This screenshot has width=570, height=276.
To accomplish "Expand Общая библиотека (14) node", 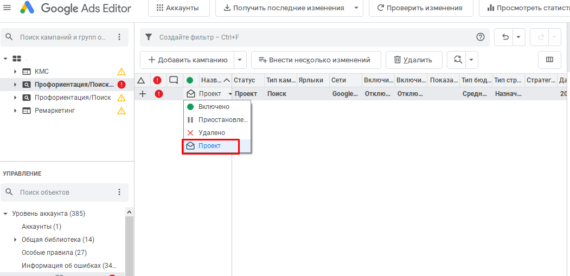I will pos(15,240).
